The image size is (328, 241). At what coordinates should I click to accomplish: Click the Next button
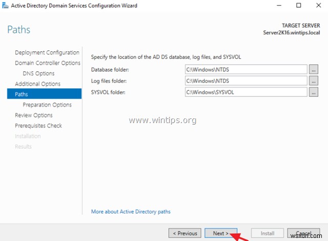point(221,233)
